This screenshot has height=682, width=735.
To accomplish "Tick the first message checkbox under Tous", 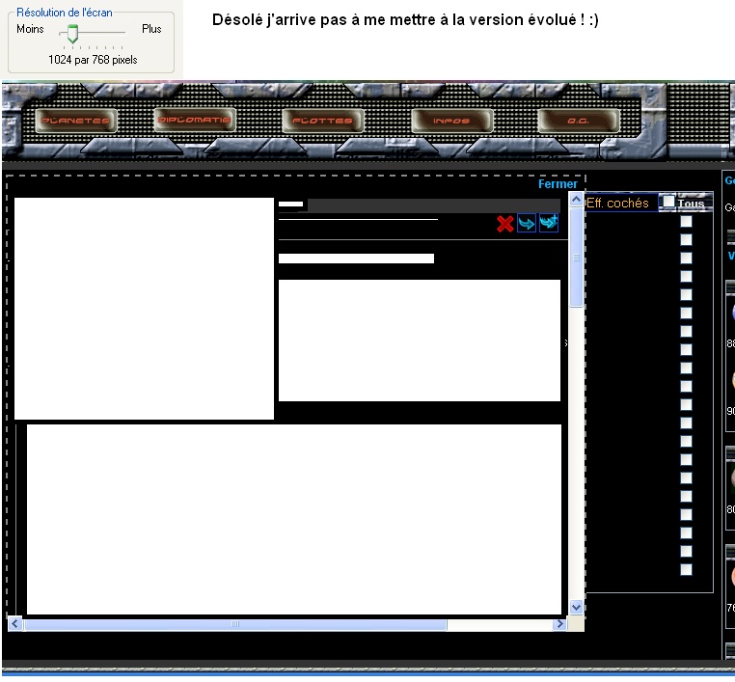I will (686, 221).
